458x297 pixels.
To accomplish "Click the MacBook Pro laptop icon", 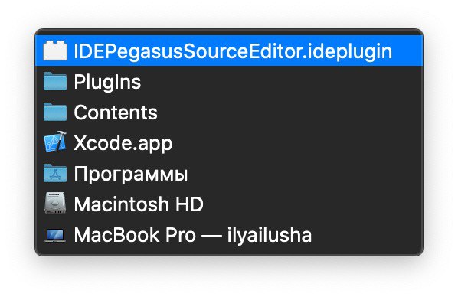I will click(x=55, y=235).
